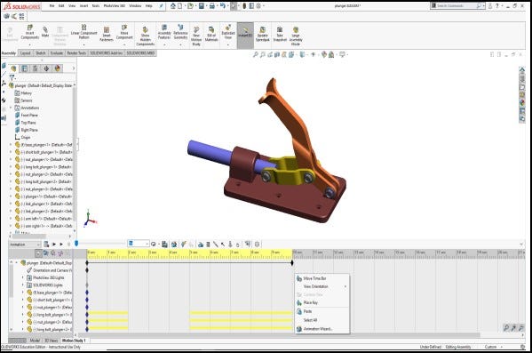
Task: Switch to the Evaluate ribbon tab
Action: coord(57,53)
